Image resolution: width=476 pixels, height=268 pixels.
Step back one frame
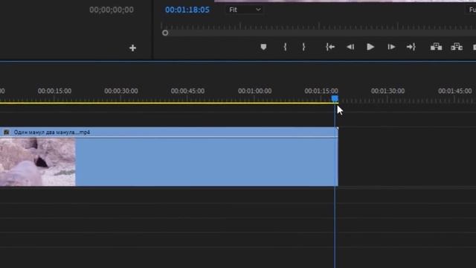pos(350,47)
